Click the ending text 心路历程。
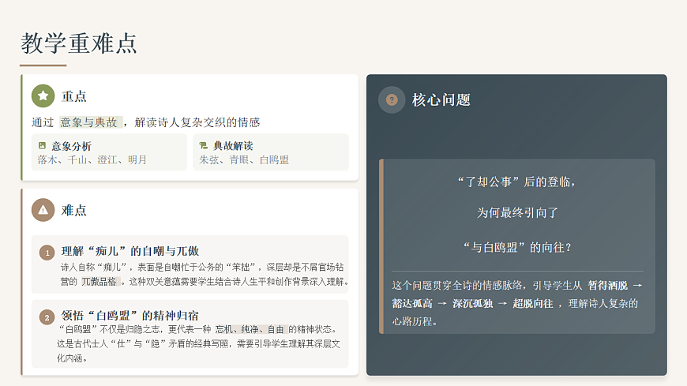This screenshot has height=386, width=687. pyautogui.click(x=415, y=321)
